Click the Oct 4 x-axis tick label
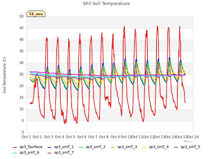This screenshot has height=159, width=213. (x=60, y=137)
